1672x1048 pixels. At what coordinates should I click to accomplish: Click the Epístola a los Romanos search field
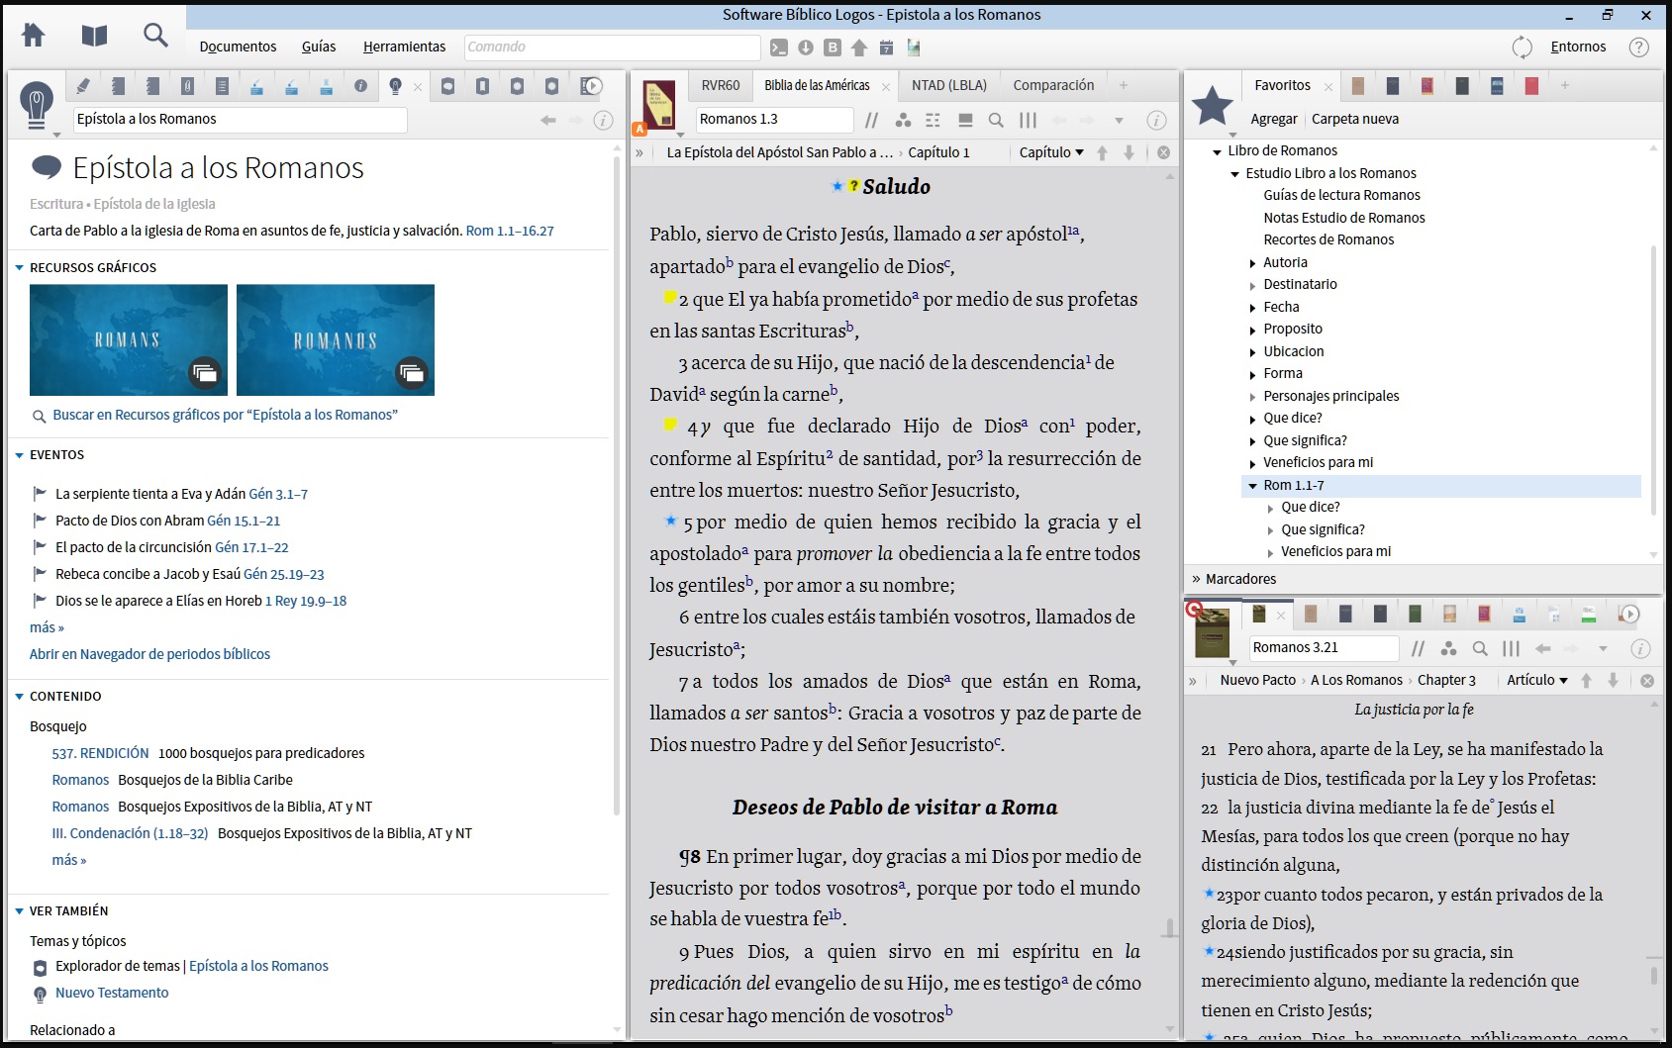(x=239, y=119)
